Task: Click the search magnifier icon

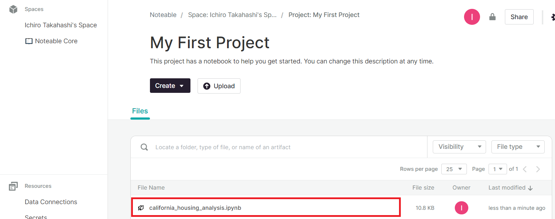Action: point(144,147)
